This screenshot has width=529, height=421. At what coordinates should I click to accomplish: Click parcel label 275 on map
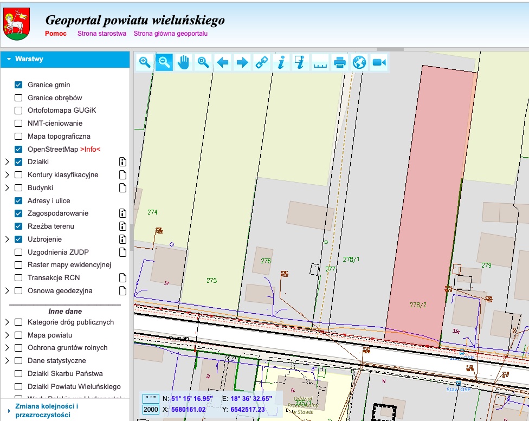[x=211, y=280]
